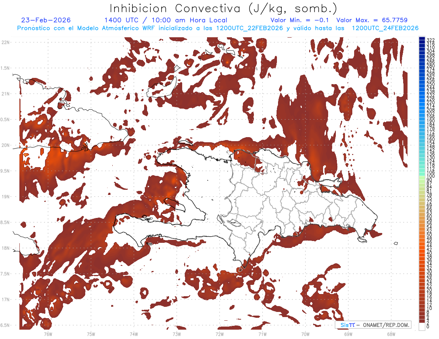
Task: Click latitude label '20N'
Action: pyautogui.click(x=6, y=145)
